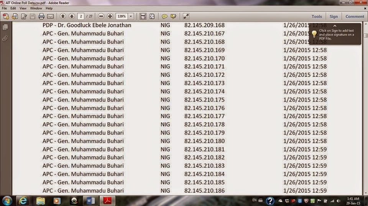Click NIG in the 82.145.210.173 row
This screenshot has width=368, height=206.
[x=165, y=83]
